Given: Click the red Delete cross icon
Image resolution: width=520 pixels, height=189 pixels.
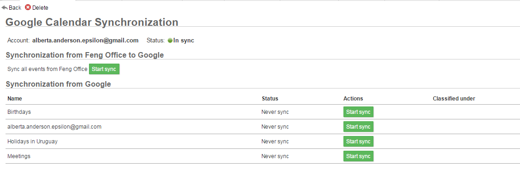Looking at the screenshot, I should point(28,7).
